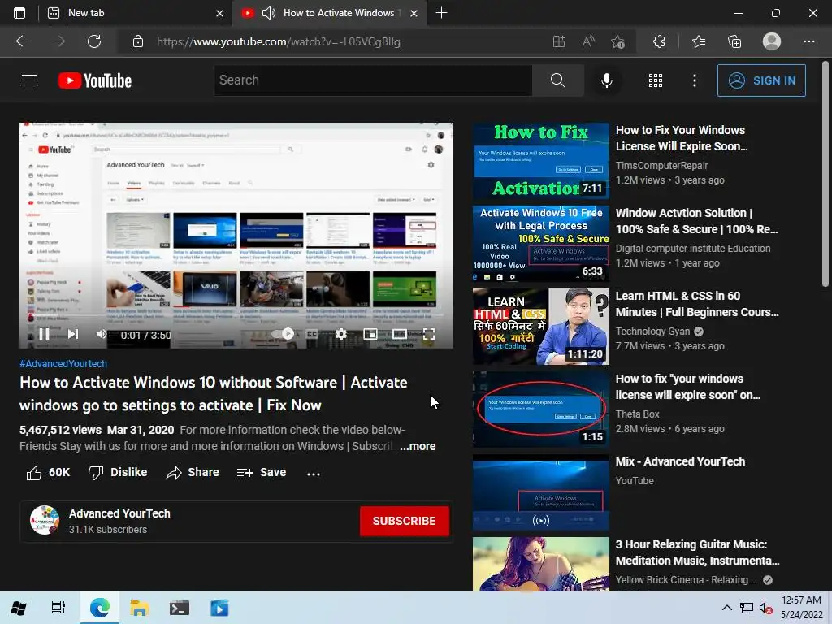Toggle the autoplay switch
832x624 pixels.
tap(282, 334)
